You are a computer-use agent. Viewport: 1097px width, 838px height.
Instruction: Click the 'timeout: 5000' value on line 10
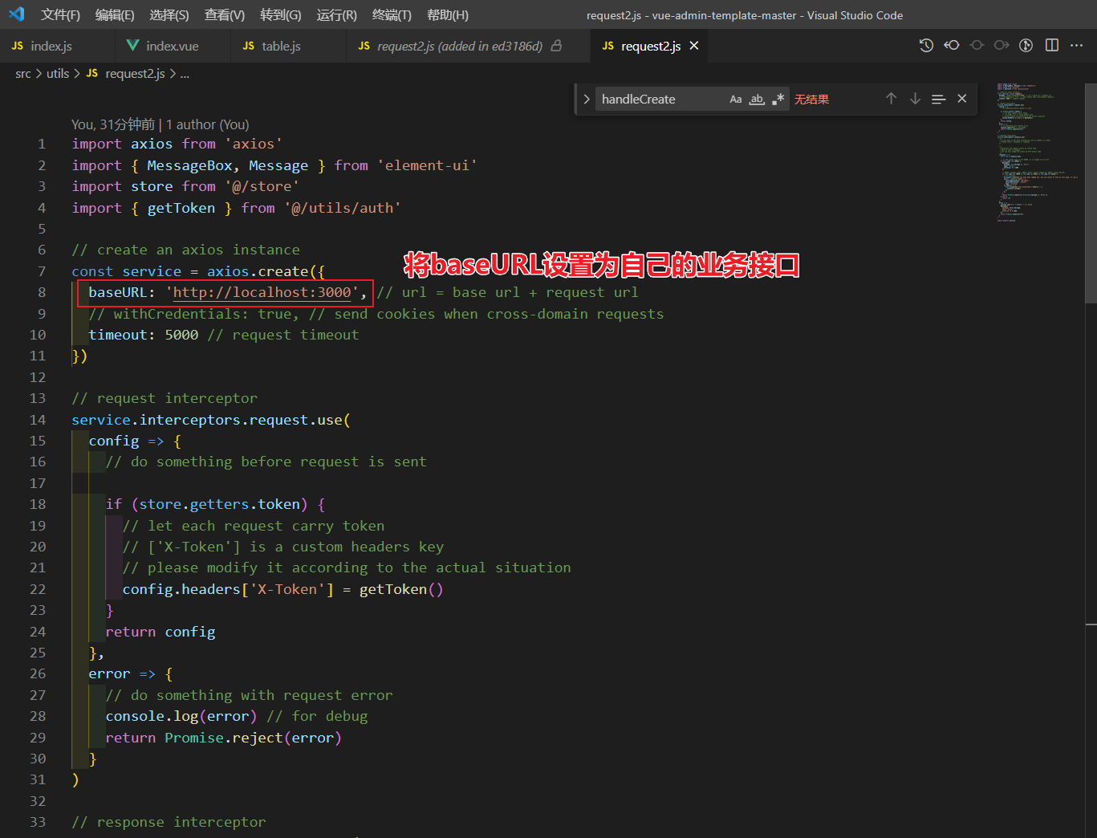click(x=144, y=335)
